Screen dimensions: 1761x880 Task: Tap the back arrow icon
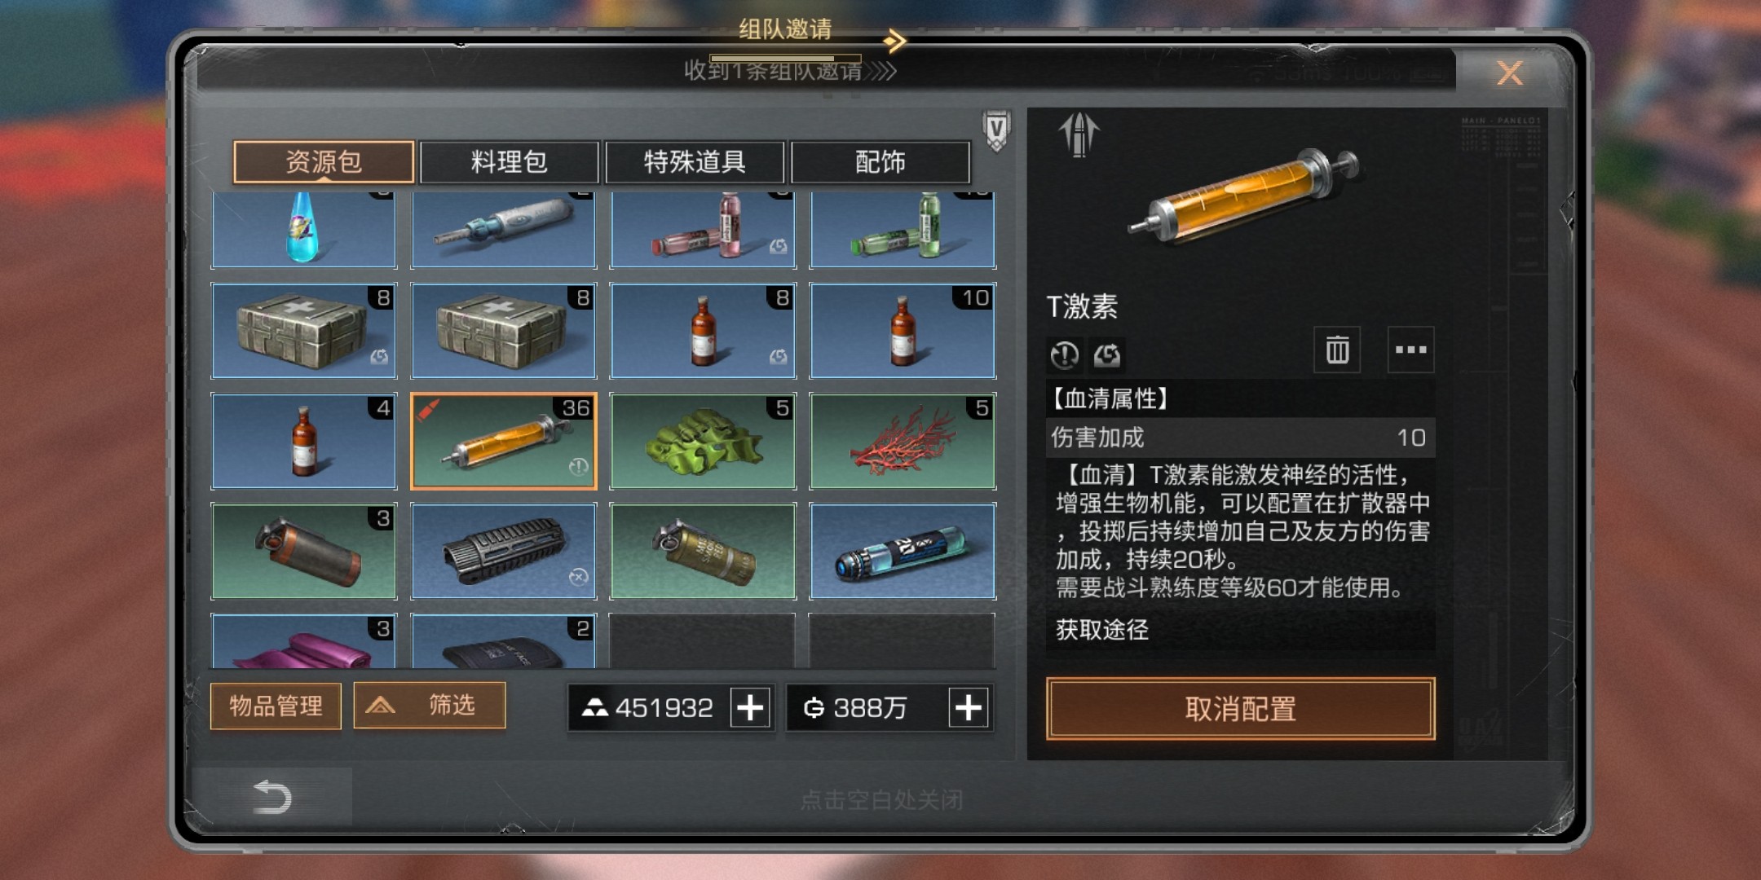(271, 797)
